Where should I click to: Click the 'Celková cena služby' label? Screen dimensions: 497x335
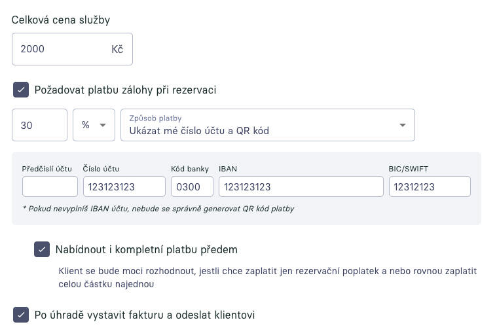(61, 20)
